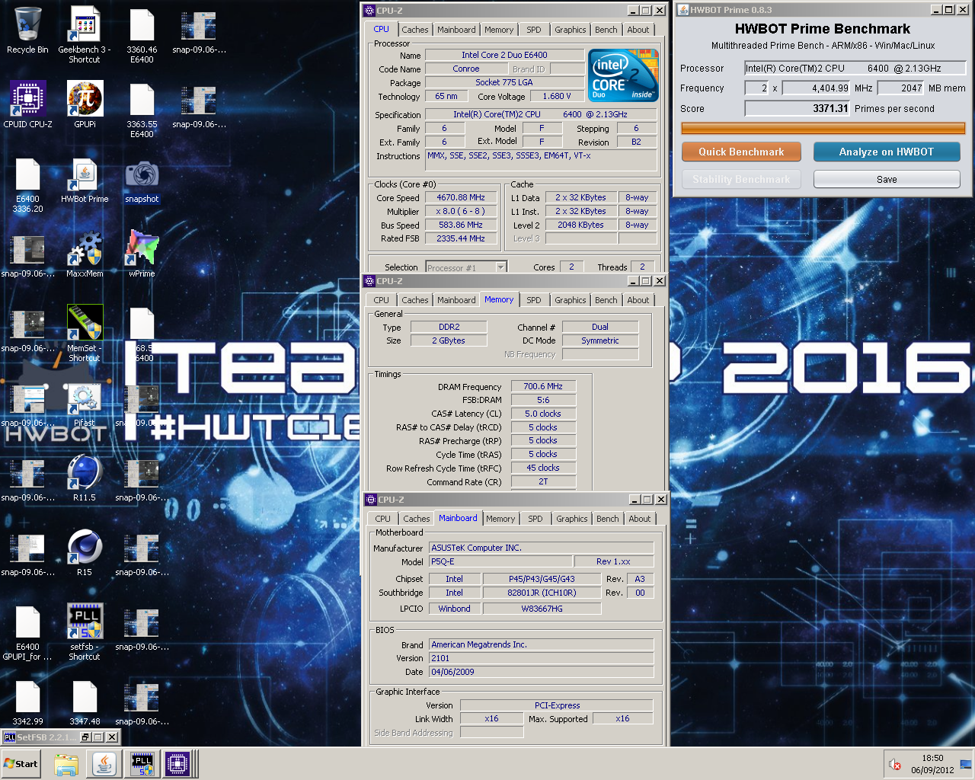Select the 3342.99 file icon

[27, 703]
